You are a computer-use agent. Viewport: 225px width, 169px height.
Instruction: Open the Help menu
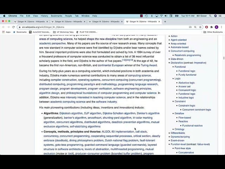pos(95,16)
